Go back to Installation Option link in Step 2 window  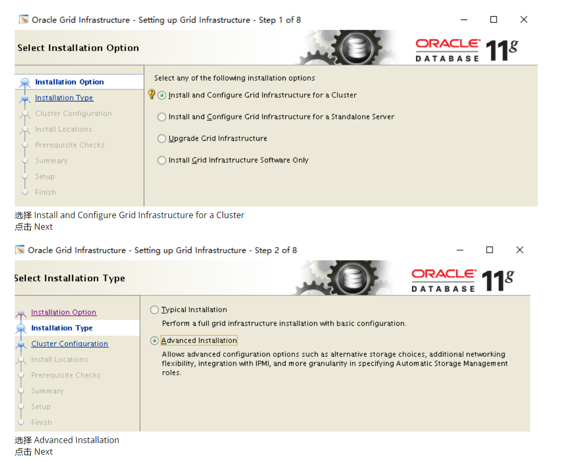(64, 312)
